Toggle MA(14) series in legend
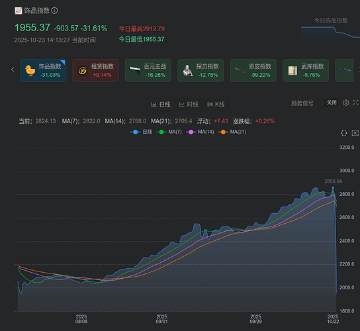Screen dimensions: 360x331 pos(200,132)
